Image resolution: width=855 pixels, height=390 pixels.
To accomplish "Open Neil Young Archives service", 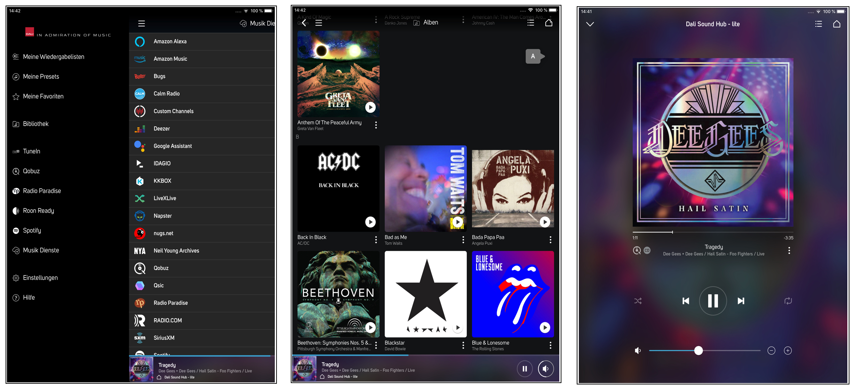I will [x=202, y=251].
